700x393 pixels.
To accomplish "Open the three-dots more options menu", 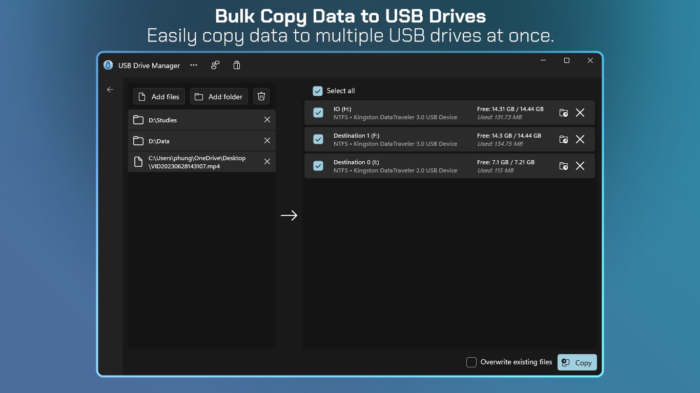I will click(194, 65).
